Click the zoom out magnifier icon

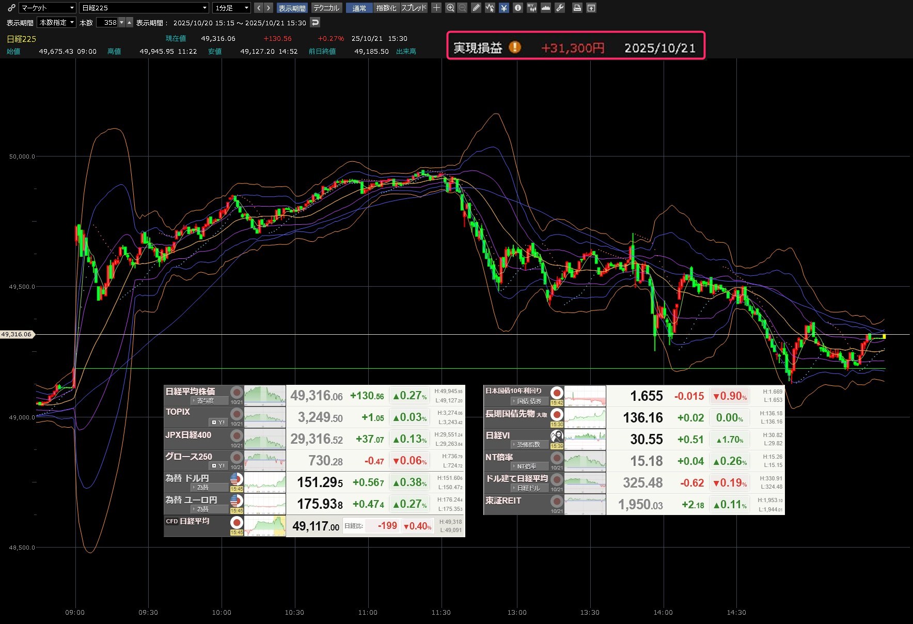pos(462,8)
